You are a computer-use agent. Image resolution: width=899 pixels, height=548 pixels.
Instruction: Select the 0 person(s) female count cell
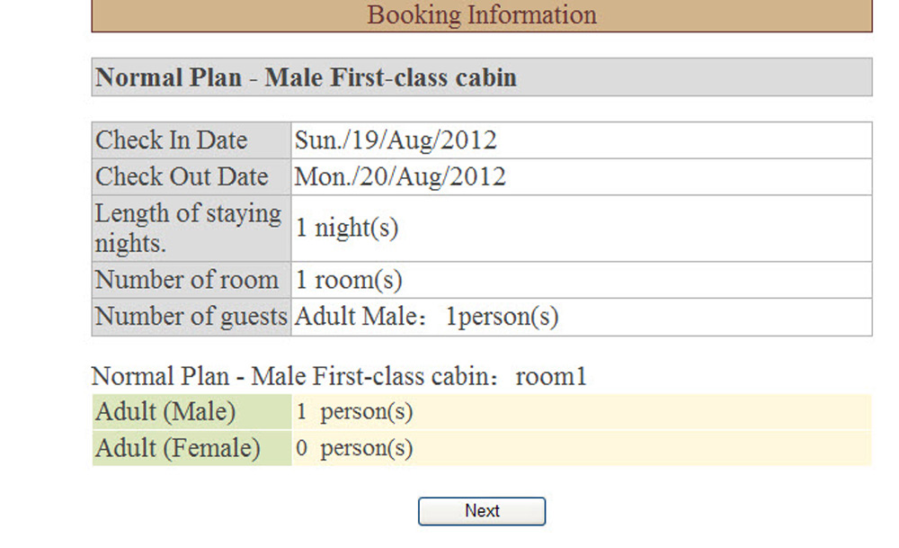click(582, 447)
